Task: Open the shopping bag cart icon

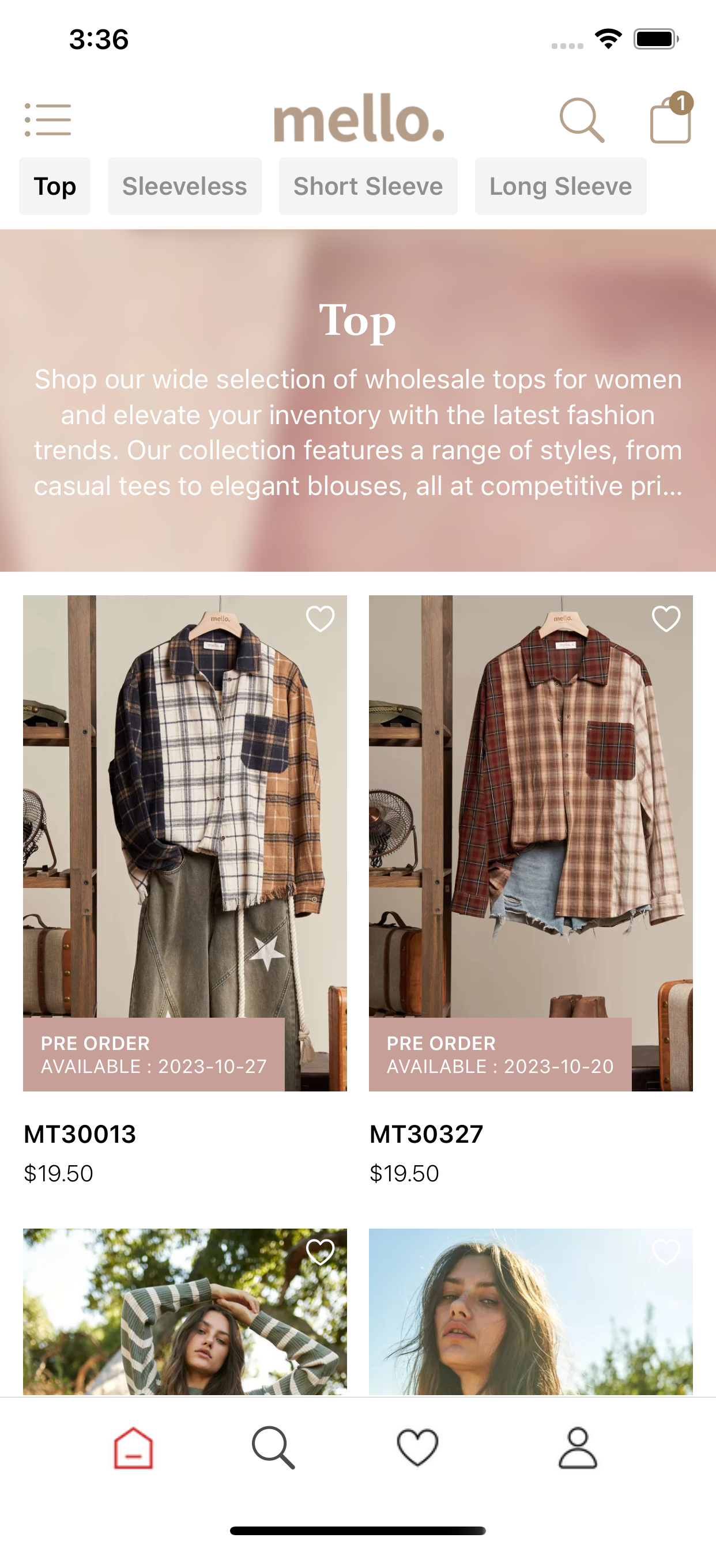Action: click(x=671, y=118)
